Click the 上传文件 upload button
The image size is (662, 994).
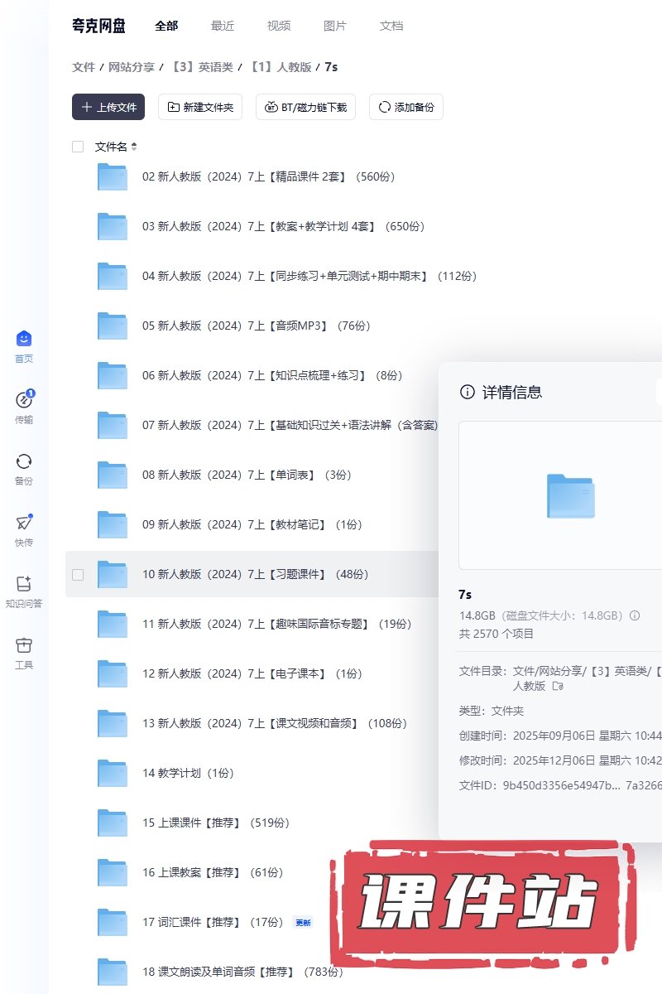(108, 107)
